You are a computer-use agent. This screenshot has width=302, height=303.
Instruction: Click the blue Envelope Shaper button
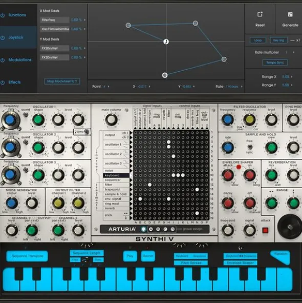coord(240,263)
